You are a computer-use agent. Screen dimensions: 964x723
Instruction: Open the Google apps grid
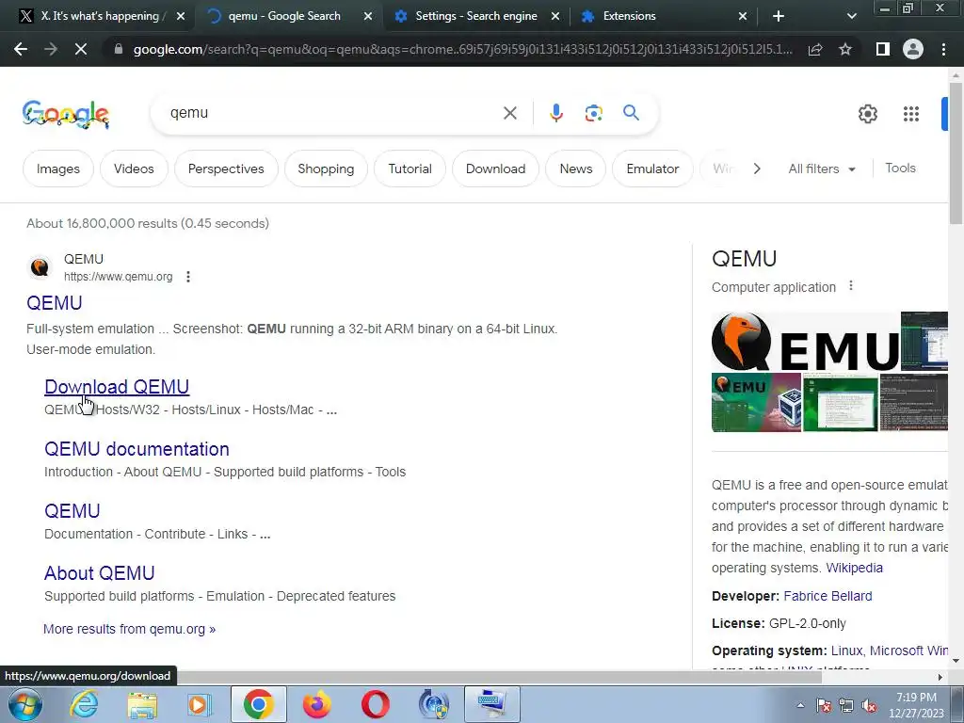[911, 114]
